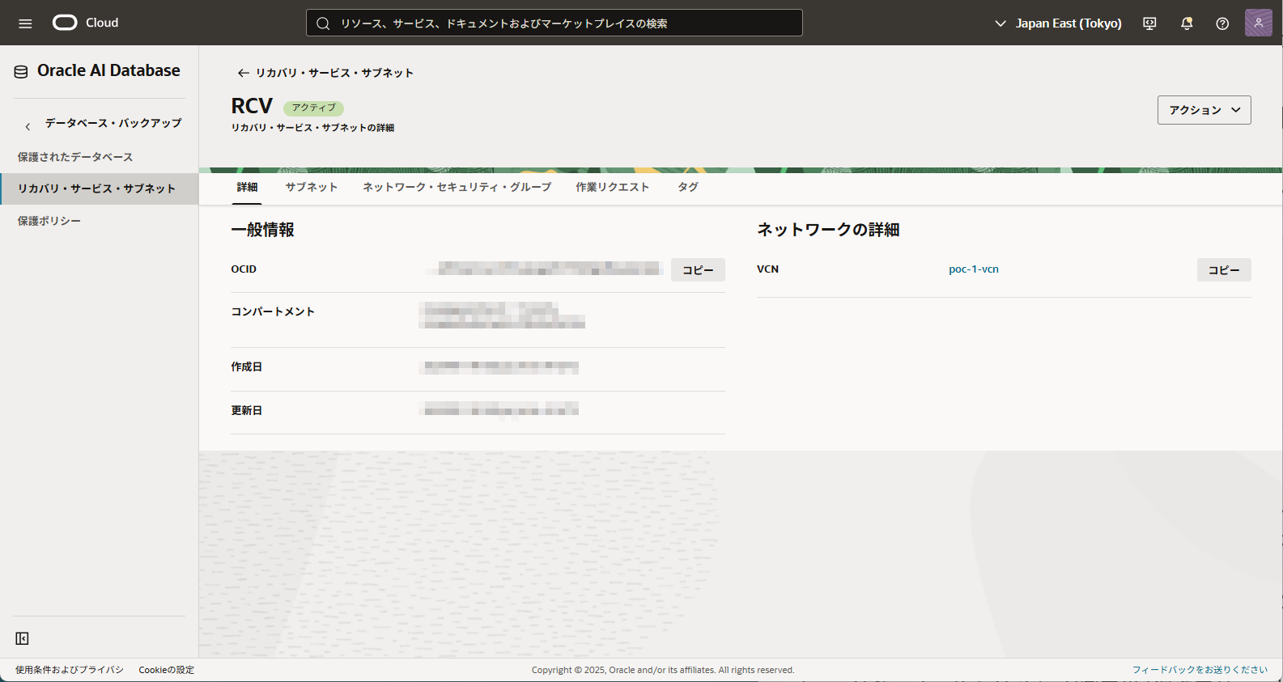Open the Japan East (Tokyo) region selector
Image resolution: width=1283 pixels, height=682 pixels.
(1058, 23)
